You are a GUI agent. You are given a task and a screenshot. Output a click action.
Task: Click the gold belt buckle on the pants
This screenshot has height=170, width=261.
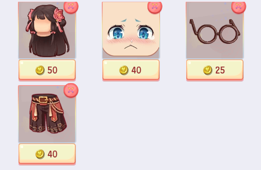click(x=44, y=100)
